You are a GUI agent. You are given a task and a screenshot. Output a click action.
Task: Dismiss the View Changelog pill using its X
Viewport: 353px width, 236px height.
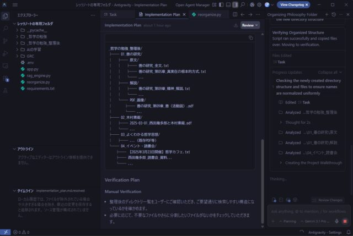[307, 5]
